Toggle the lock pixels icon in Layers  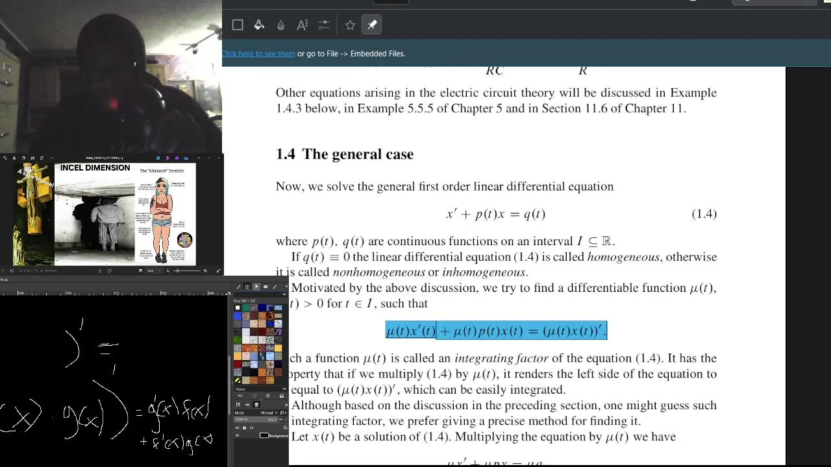(x=244, y=427)
